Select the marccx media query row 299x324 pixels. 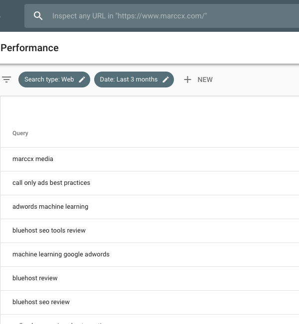[149, 159]
